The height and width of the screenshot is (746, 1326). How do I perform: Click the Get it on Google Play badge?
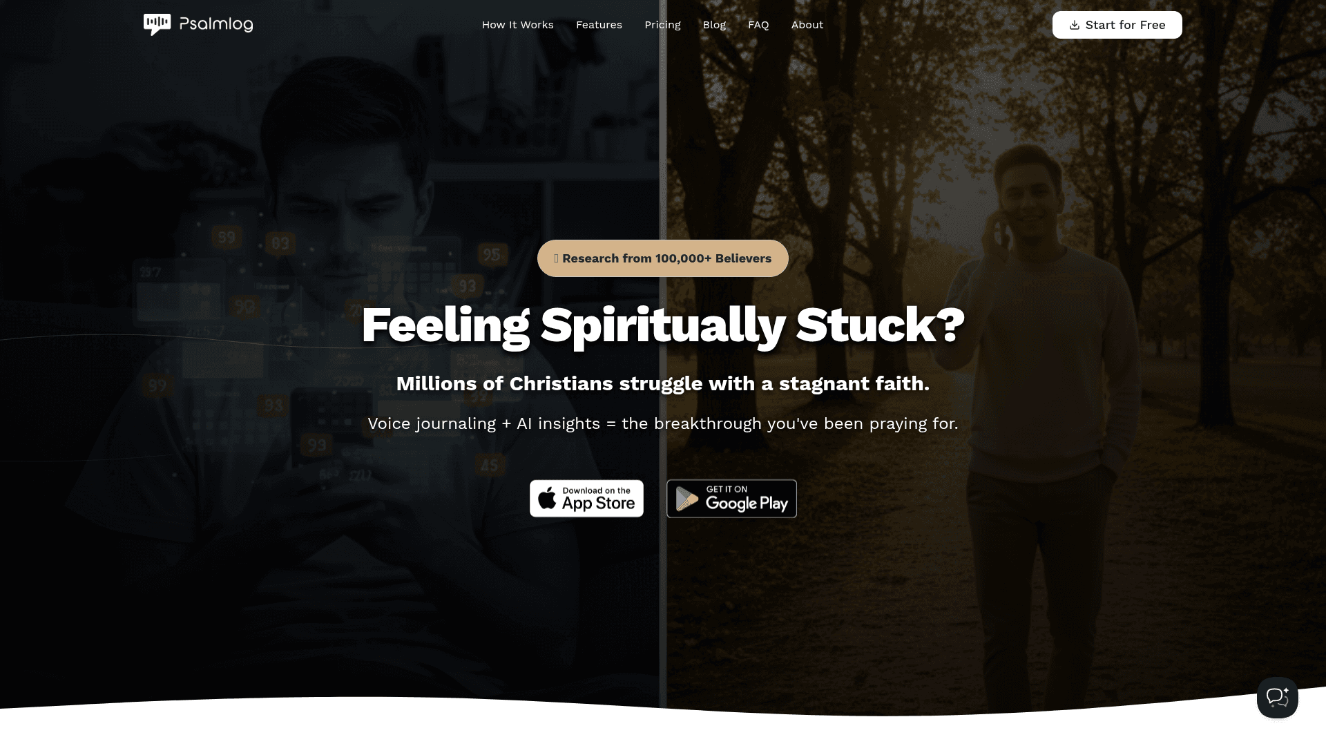pos(731,499)
